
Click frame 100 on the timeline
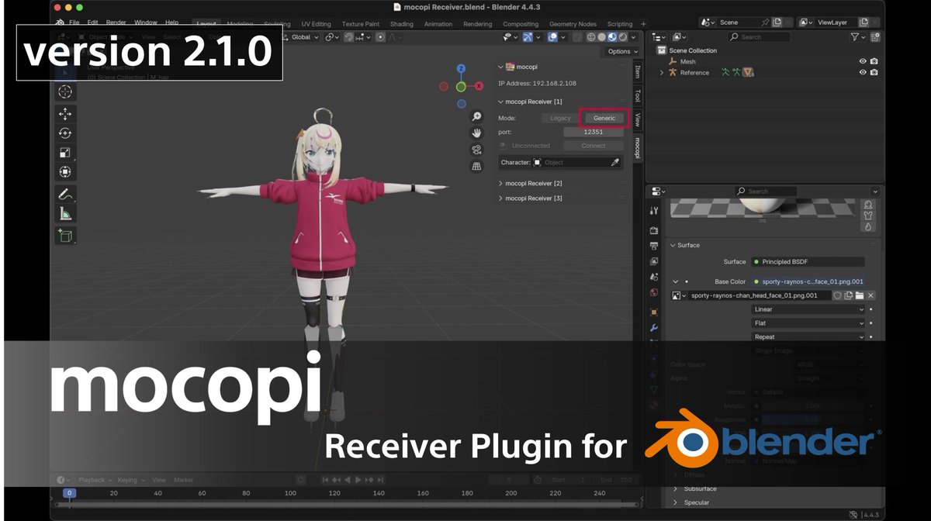(290, 493)
